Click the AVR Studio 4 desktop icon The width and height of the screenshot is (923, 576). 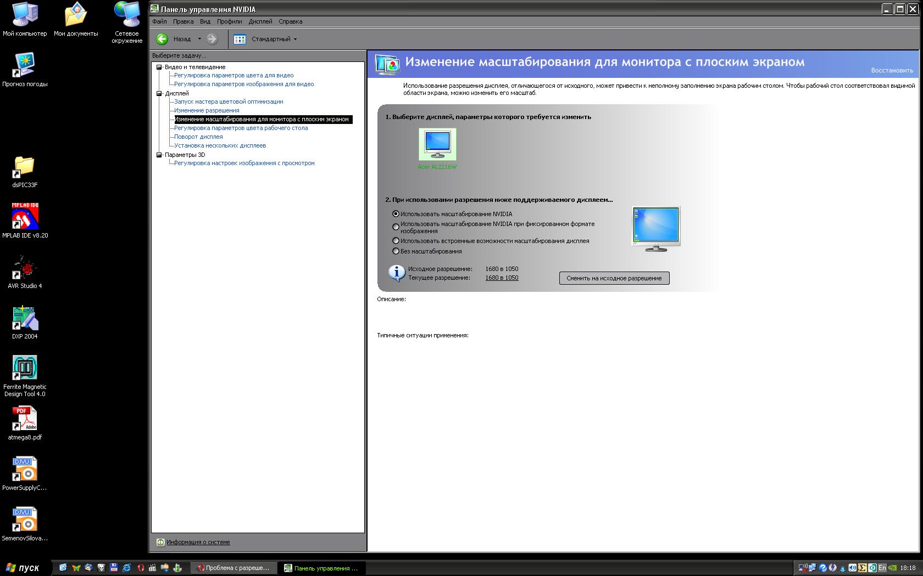[25, 267]
